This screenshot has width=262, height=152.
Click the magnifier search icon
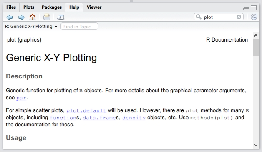coord(199,17)
